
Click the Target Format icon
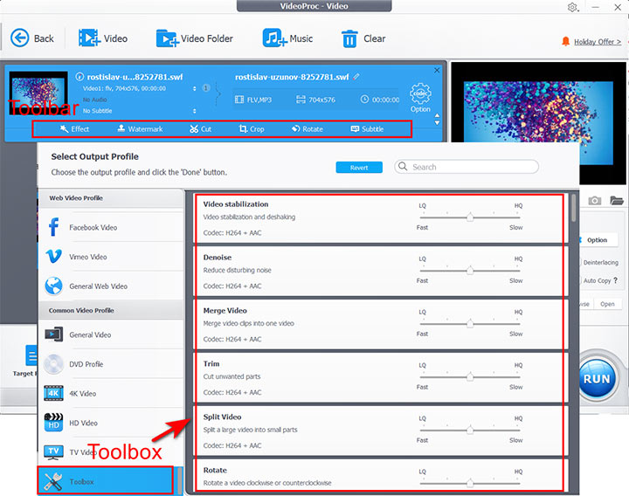(31, 355)
